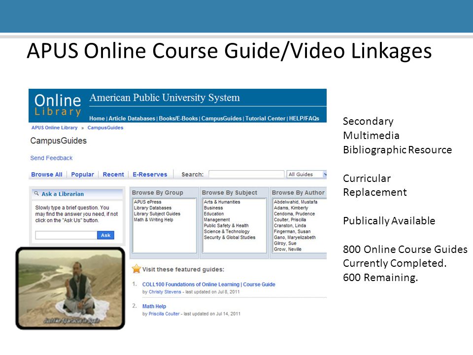Open Christy Stevens author link

(165, 292)
